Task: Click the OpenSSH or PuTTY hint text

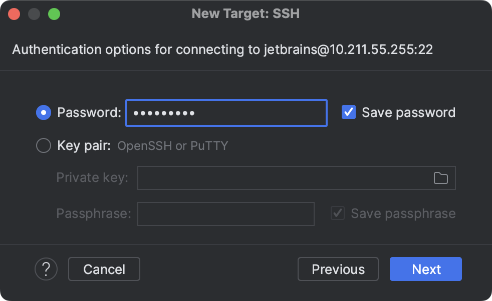Action: pos(172,145)
